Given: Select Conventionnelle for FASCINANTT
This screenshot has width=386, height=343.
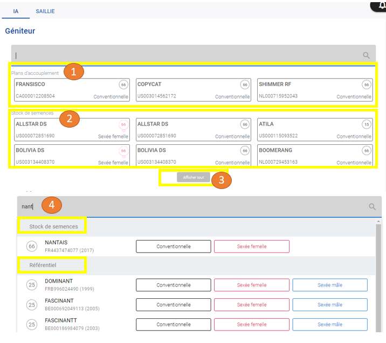Looking at the screenshot, I should coord(174,324).
